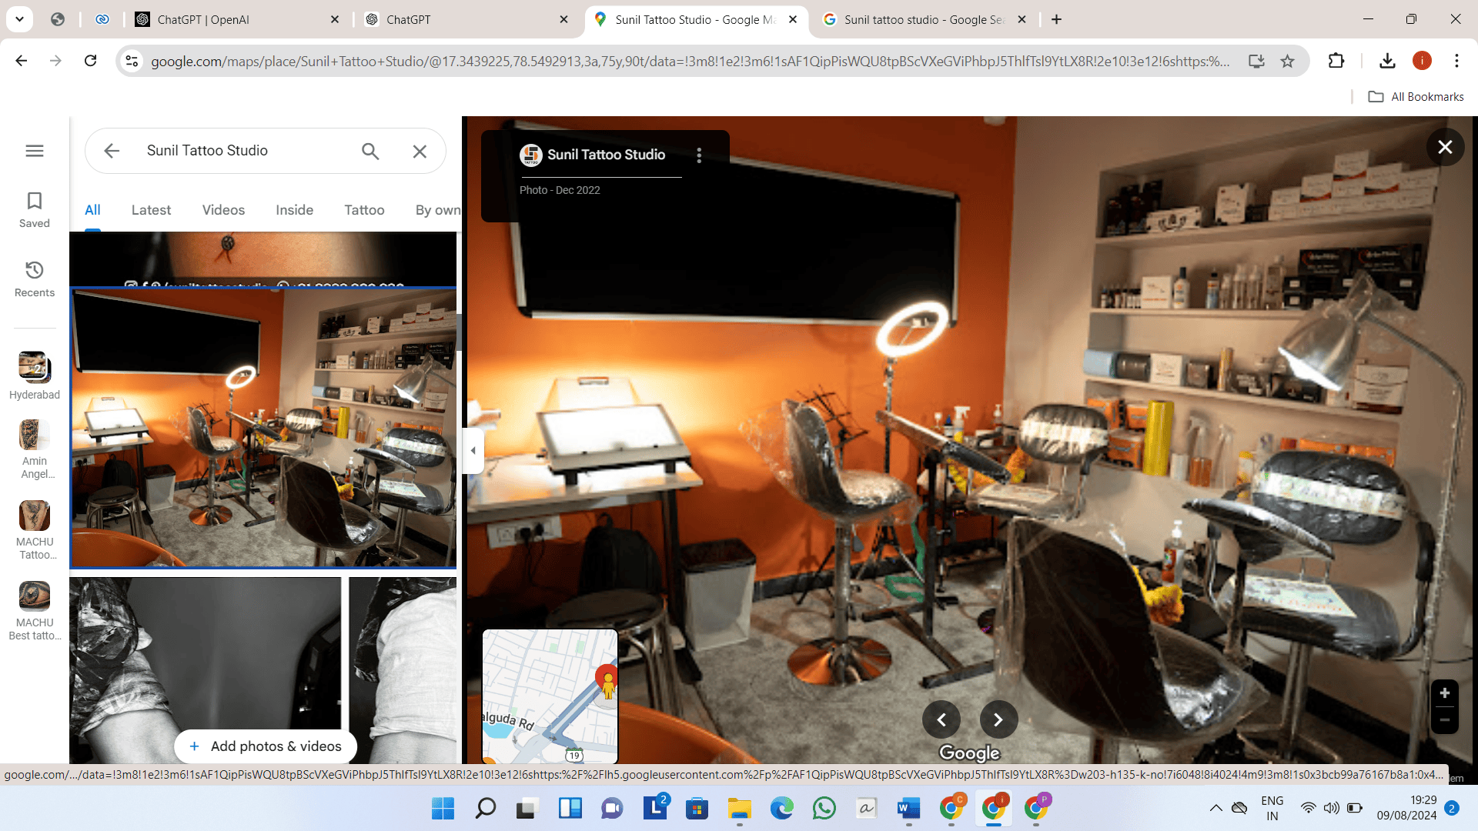Click the search magnifier icon
This screenshot has width=1478, height=831.
pos(370,152)
